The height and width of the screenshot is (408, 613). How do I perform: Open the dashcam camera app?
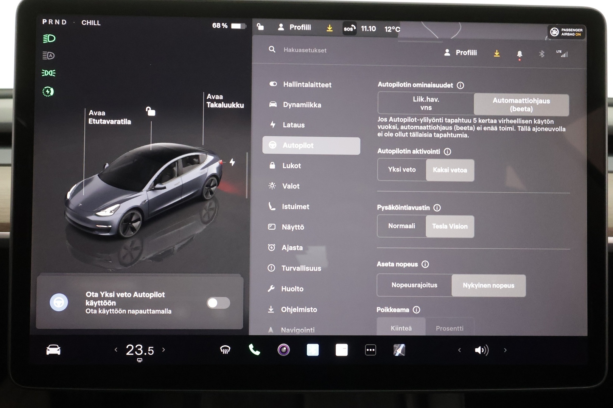pos(283,350)
